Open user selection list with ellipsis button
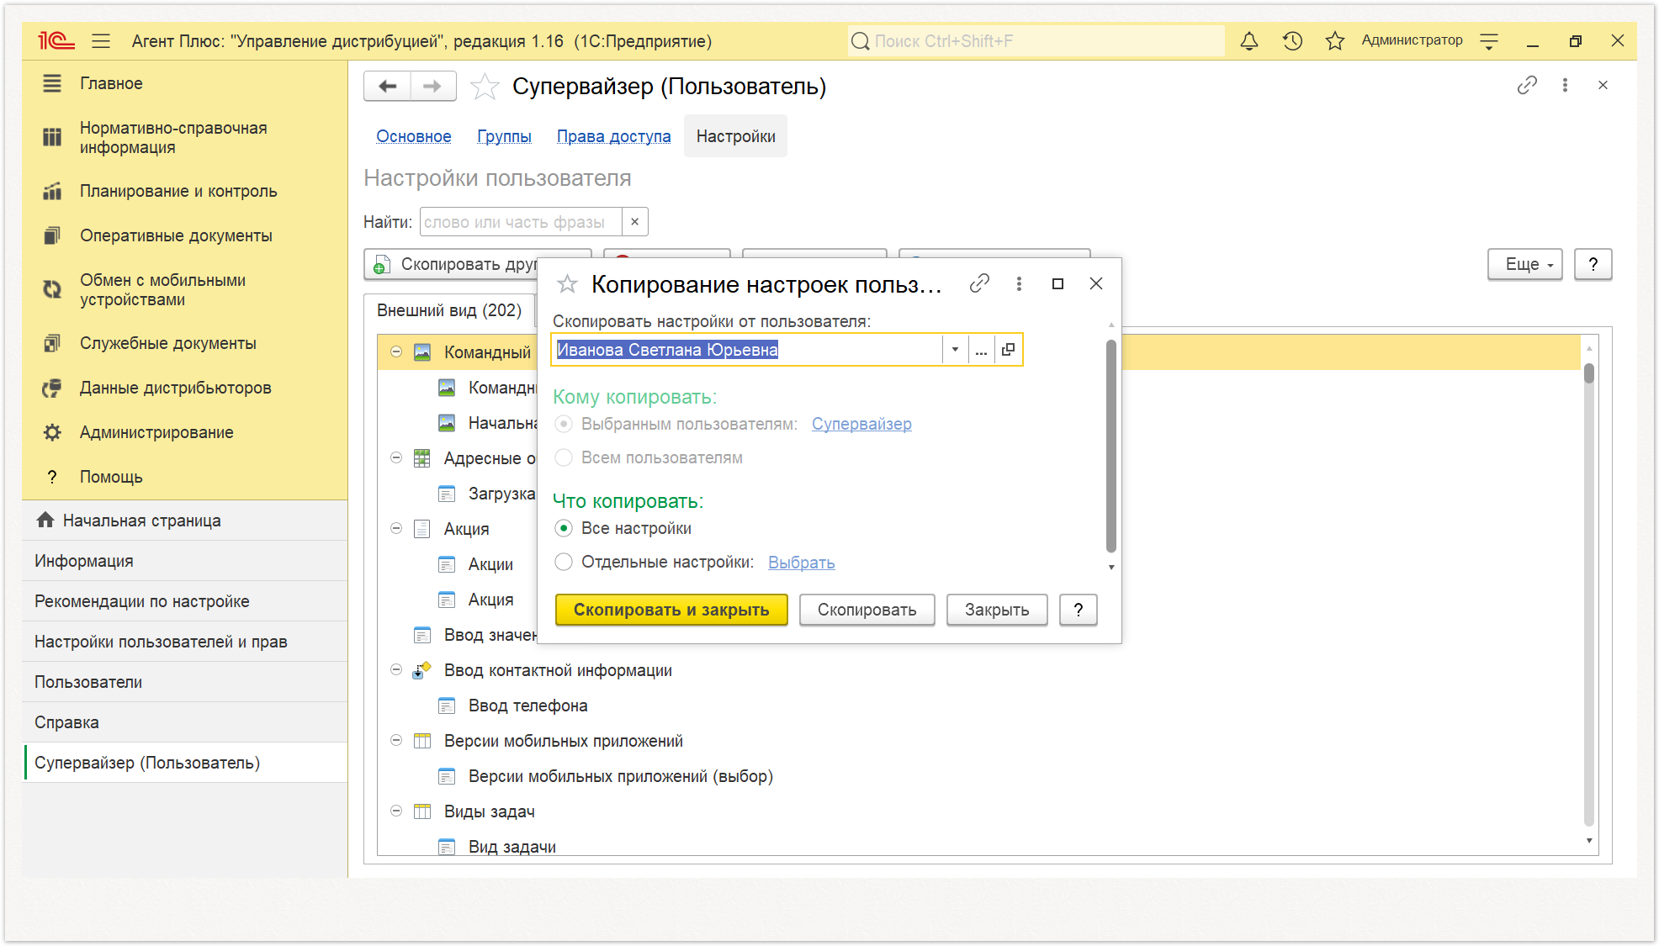 (x=981, y=350)
